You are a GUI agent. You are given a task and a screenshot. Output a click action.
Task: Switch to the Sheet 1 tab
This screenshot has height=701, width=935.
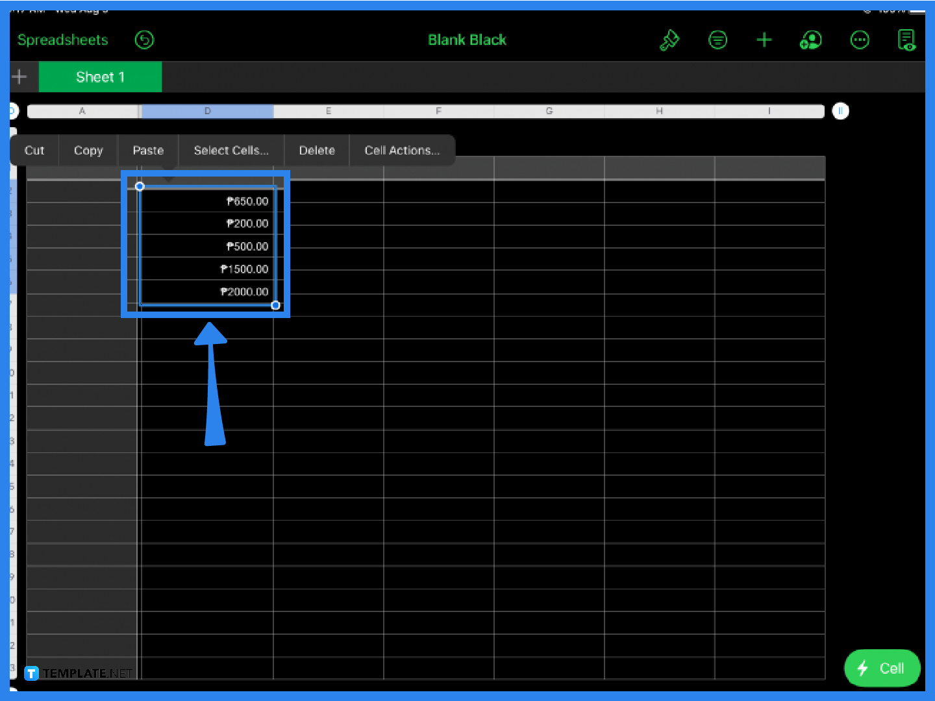tap(100, 77)
